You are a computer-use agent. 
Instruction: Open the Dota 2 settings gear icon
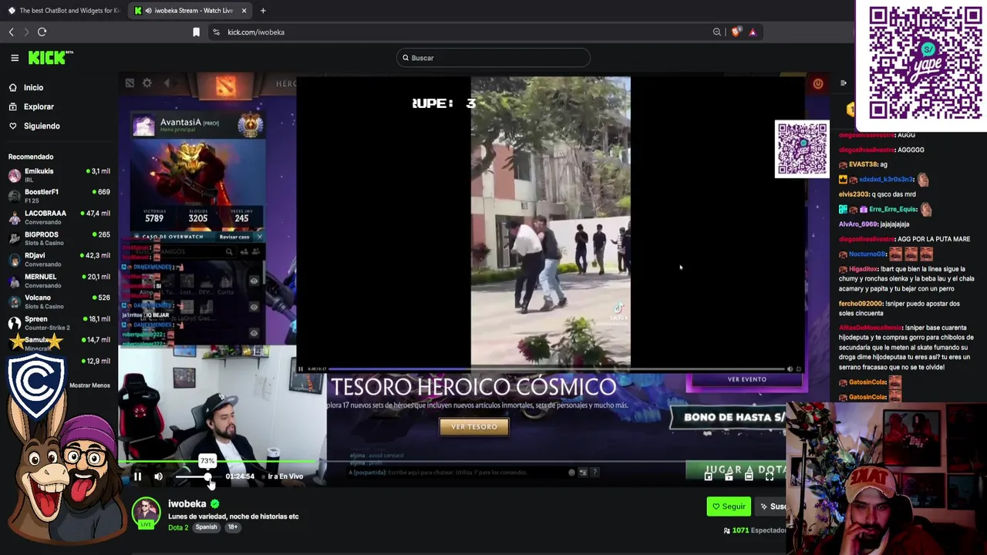[147, 83]
